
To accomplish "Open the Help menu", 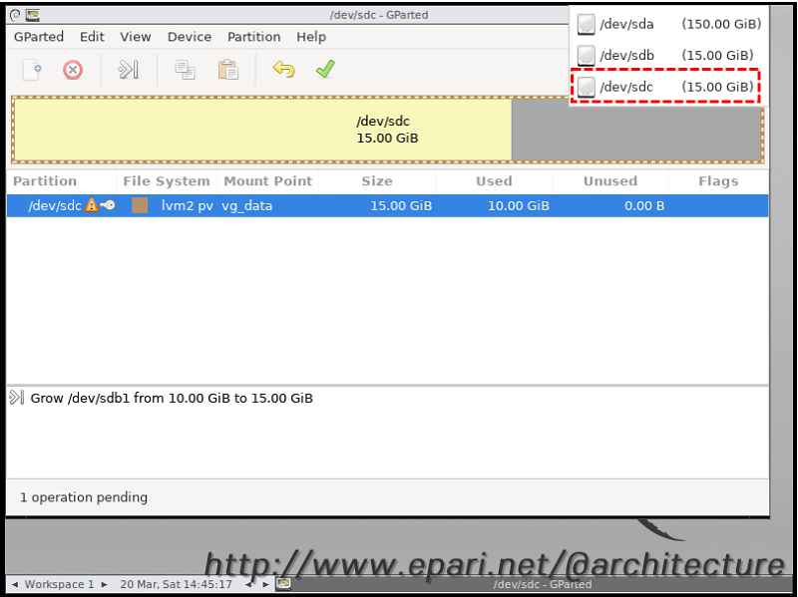I will coord(311,37).
